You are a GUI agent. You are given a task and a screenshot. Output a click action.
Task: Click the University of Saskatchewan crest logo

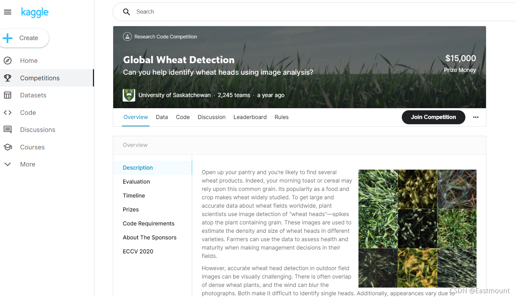(x=129, y=95)
